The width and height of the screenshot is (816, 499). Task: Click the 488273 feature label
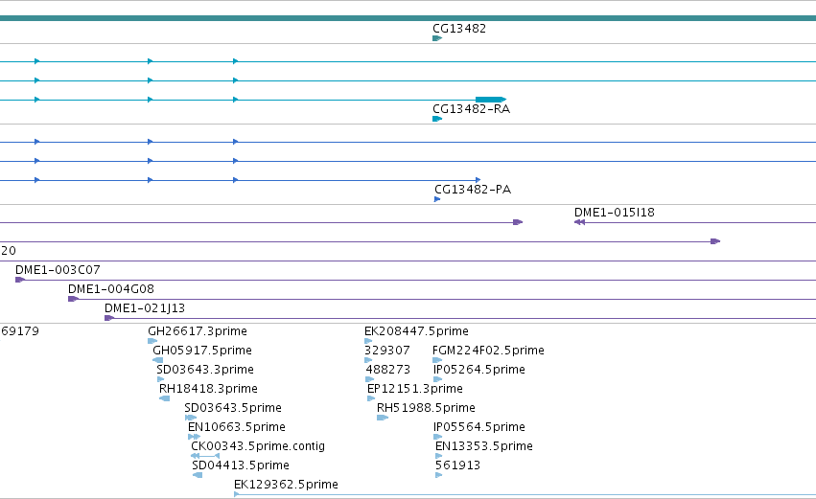388,370
